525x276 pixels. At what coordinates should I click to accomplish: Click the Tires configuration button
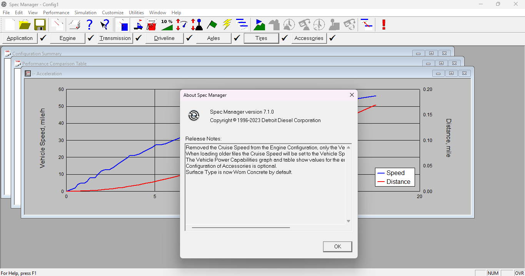261,38
